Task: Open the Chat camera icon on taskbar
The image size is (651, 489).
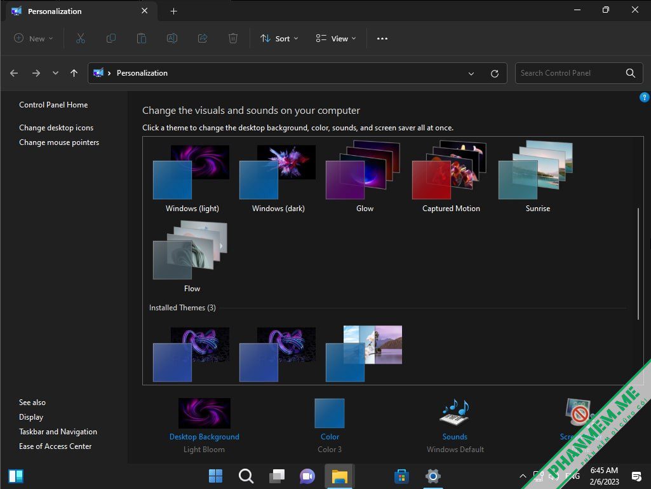Action: (307, 476)
